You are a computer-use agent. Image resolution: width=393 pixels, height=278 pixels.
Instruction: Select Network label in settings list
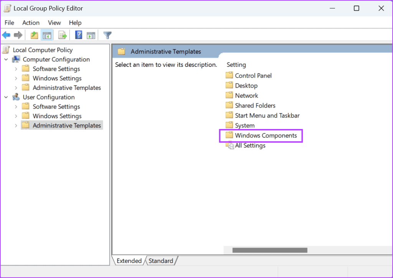click(246, 96)
